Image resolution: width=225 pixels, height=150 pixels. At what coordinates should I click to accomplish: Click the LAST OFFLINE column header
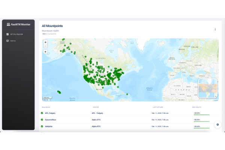coord(158,107)
